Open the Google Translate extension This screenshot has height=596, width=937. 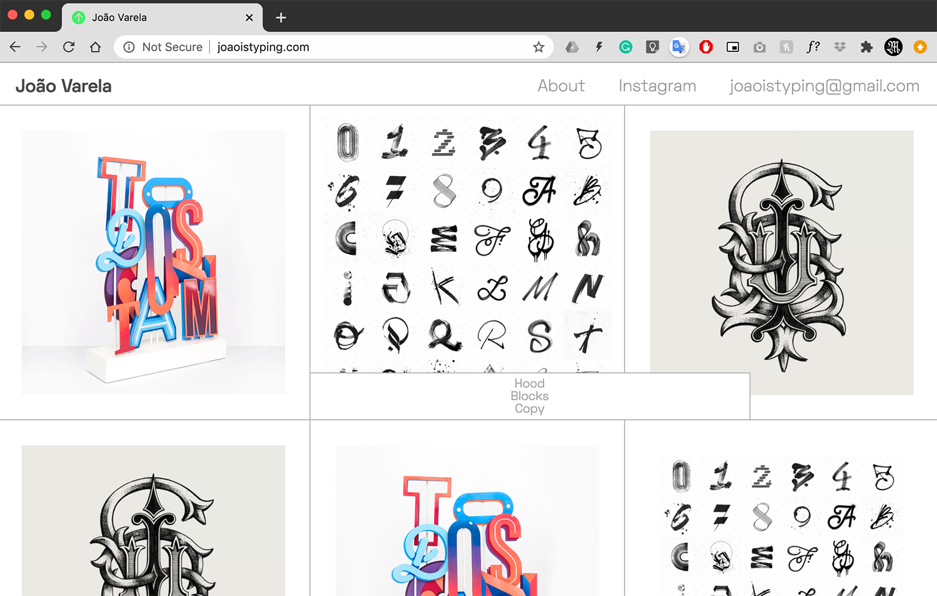tap(679, 47)
